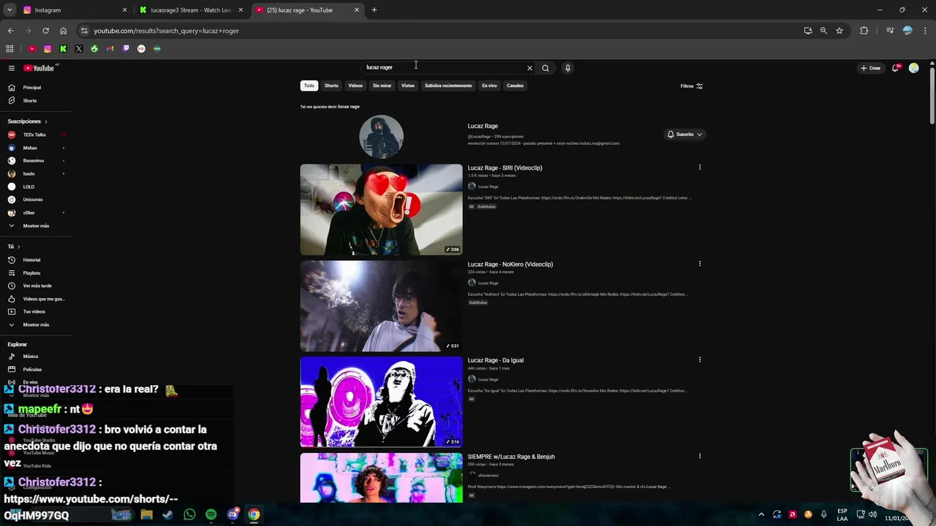This screenshot has width=936, height=526.
Task: Open the notifications bell
Action: [x=895, y=68]
